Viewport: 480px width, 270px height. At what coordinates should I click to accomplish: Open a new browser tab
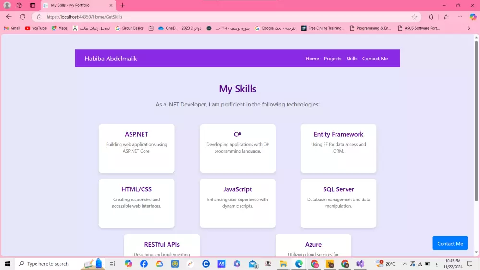coord(122,5)
